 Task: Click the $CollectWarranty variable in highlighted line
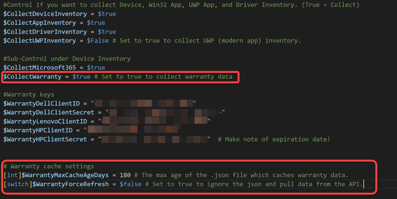click(x=33, y=77)
